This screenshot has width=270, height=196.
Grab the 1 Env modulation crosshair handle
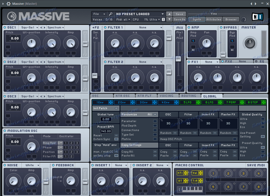(111, 102)
